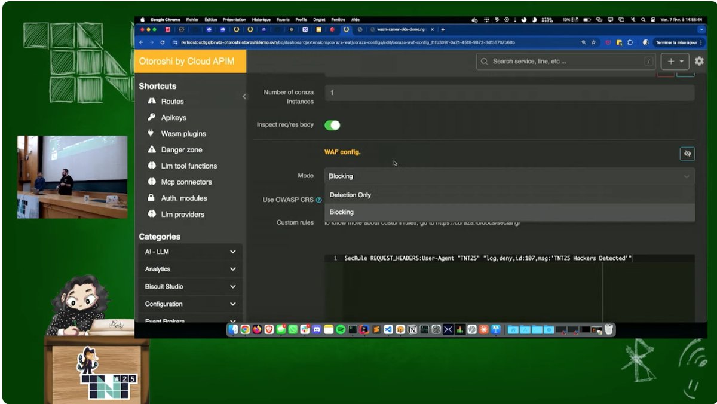Click the Number of coraza instances field

[510, 93]
